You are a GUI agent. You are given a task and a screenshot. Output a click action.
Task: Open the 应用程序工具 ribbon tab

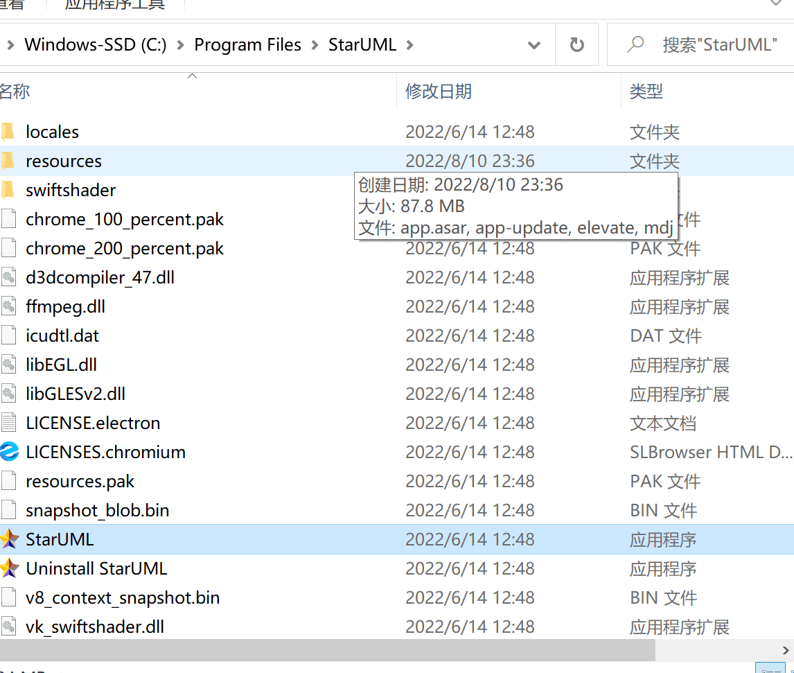coord(115,5)
